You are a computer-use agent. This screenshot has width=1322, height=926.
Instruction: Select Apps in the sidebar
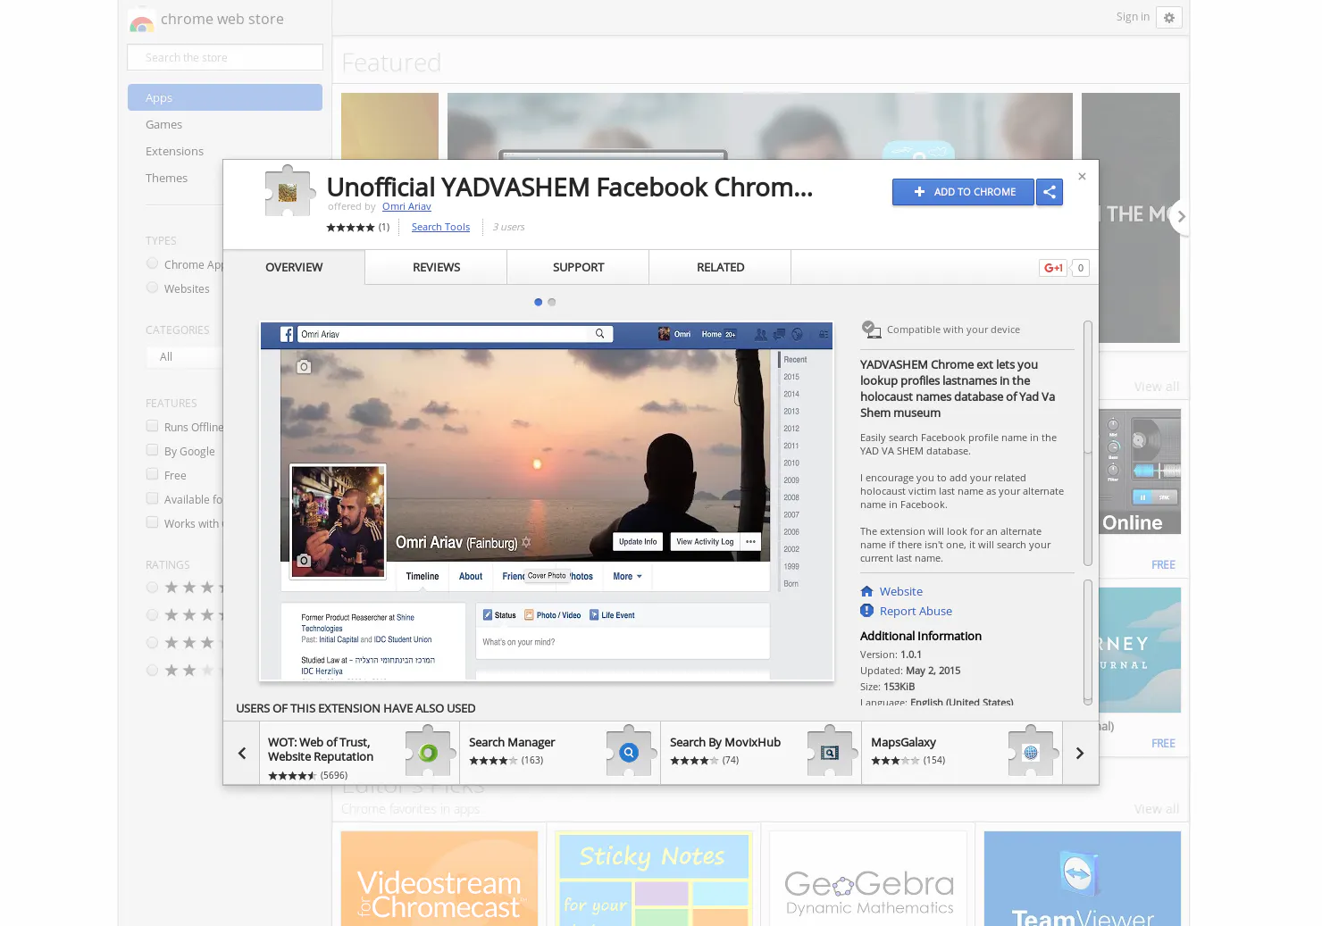click(225, 97)
